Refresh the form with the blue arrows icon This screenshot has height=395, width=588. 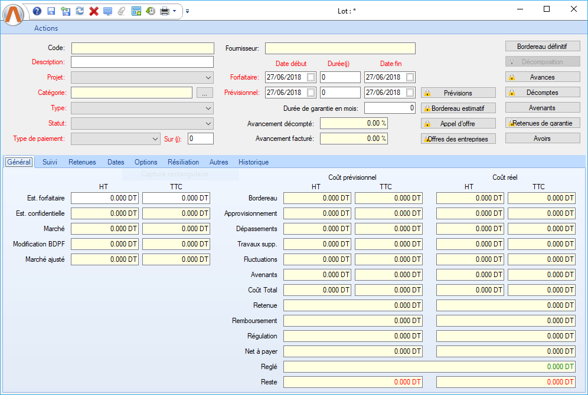pos(80,11)
